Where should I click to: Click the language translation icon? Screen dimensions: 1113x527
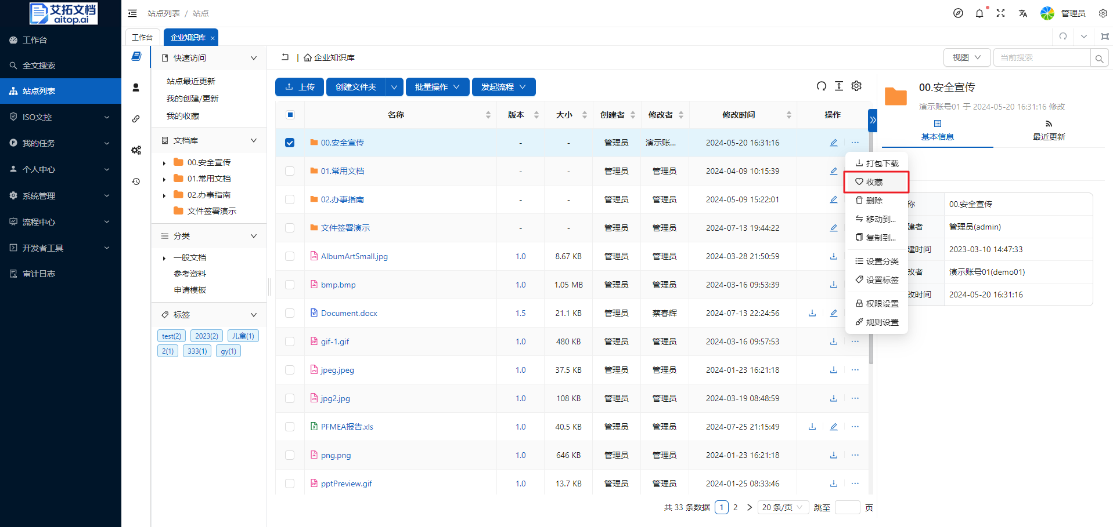tap(1022, 13)
